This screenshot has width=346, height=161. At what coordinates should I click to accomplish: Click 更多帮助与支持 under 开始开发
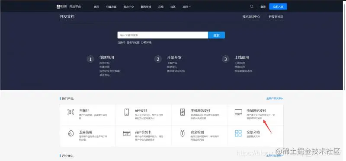pyautogui.click(x=176, y=71)
